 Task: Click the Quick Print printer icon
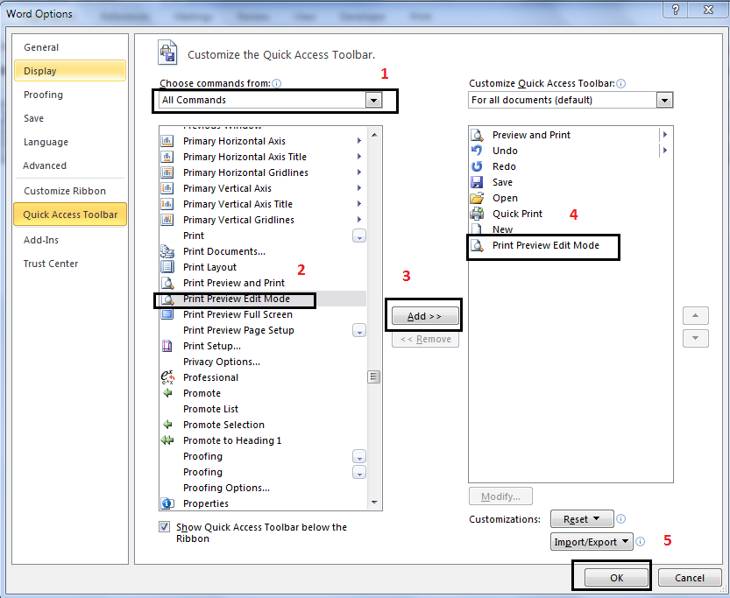point(477,214)
